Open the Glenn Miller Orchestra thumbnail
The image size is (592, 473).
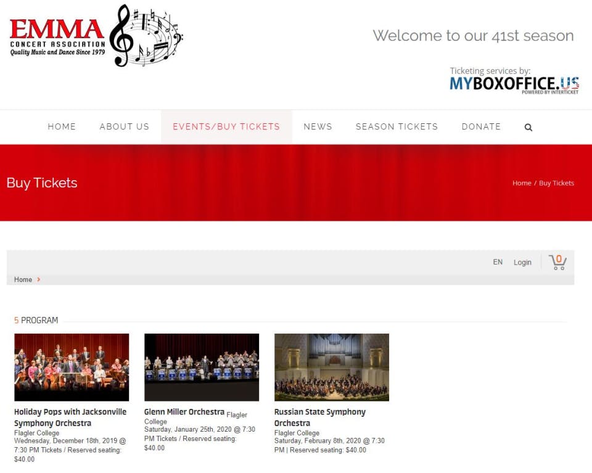point(202,367)
